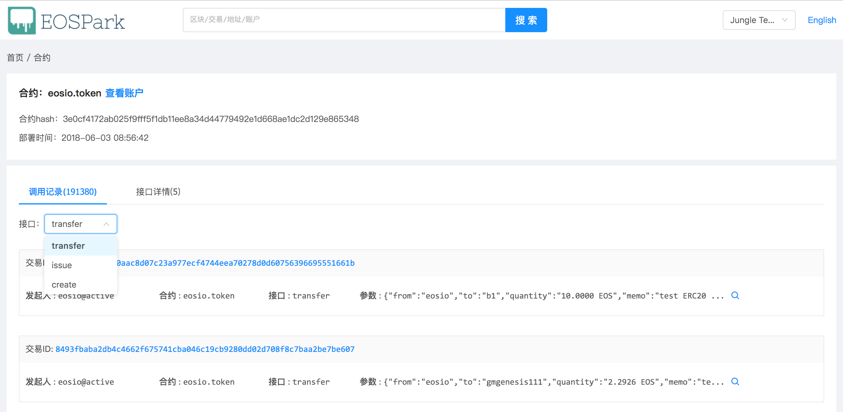The width and height of the screenshot is (843, 412).
Task: Choose transfer option in dropdown list
Action: point(80,245)
